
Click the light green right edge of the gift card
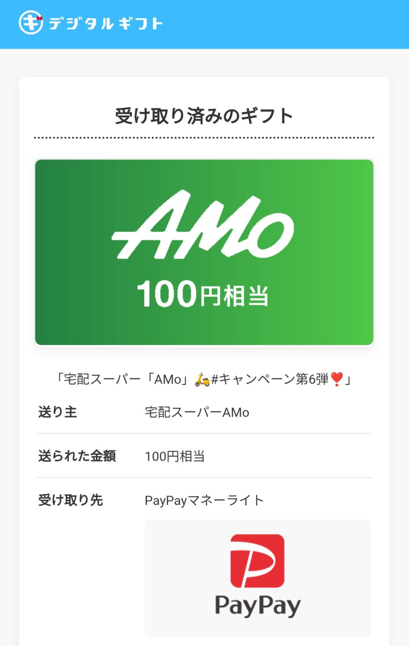(x=363, y=252)
